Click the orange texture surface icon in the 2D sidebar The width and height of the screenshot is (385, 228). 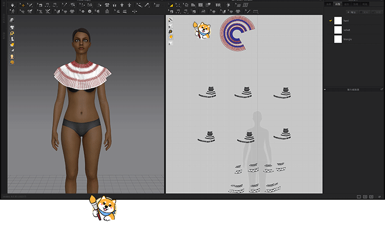click(170, 37)
